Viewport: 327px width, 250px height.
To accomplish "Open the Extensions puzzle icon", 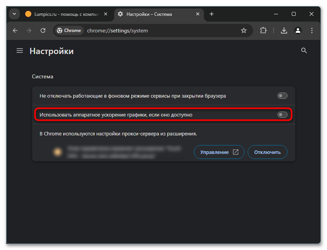I will 264,30.
